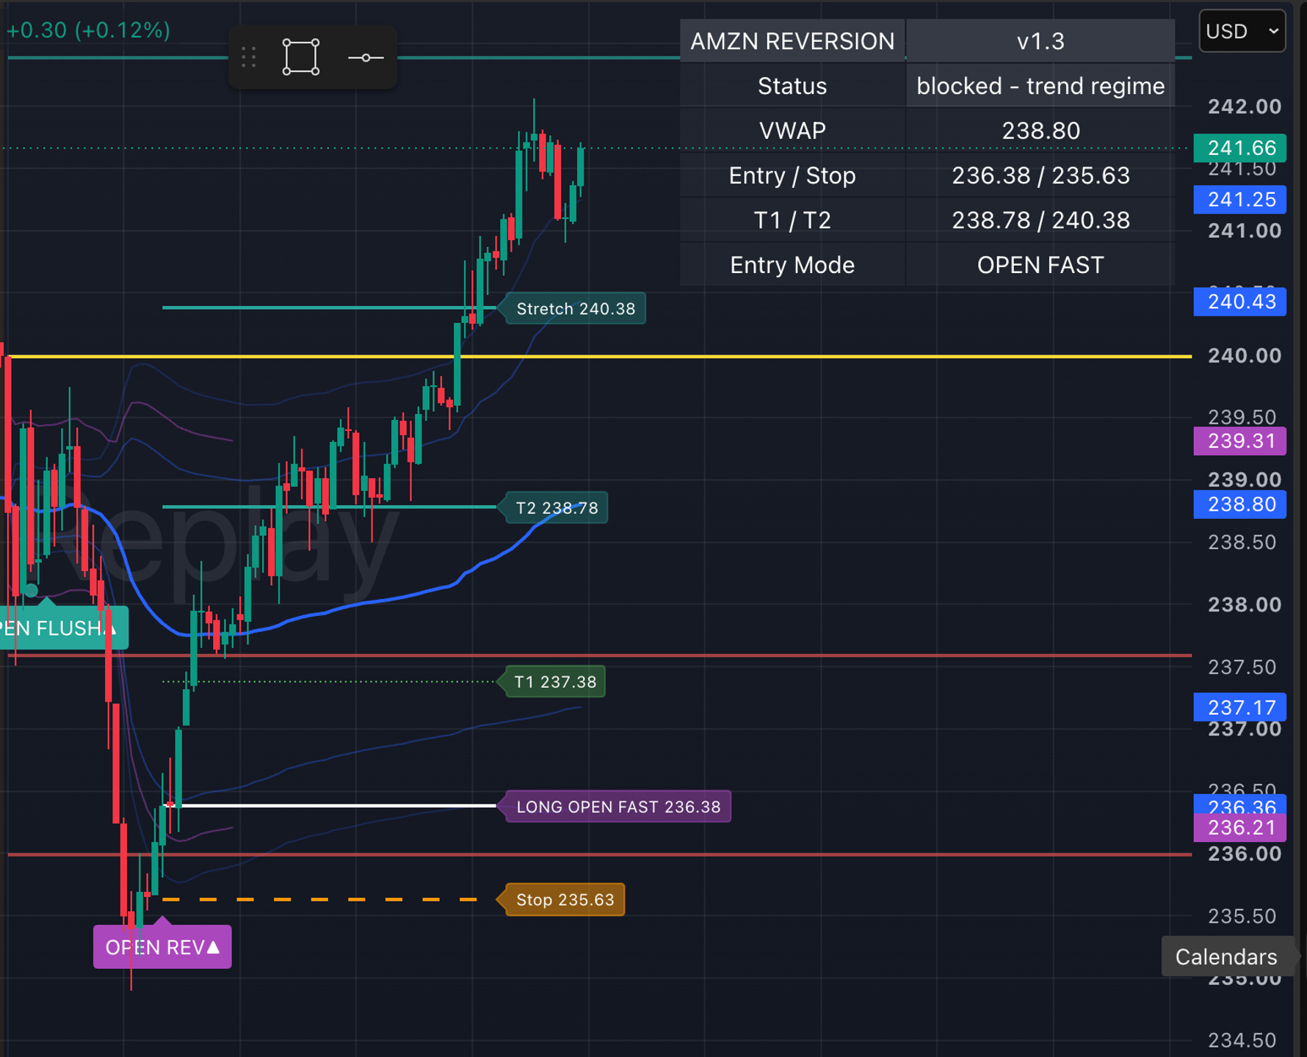Viewport: 1307px width, 1057px height.
Task: Click the purple 239.31 price axis tag
Action: (x=1239, y=441)
